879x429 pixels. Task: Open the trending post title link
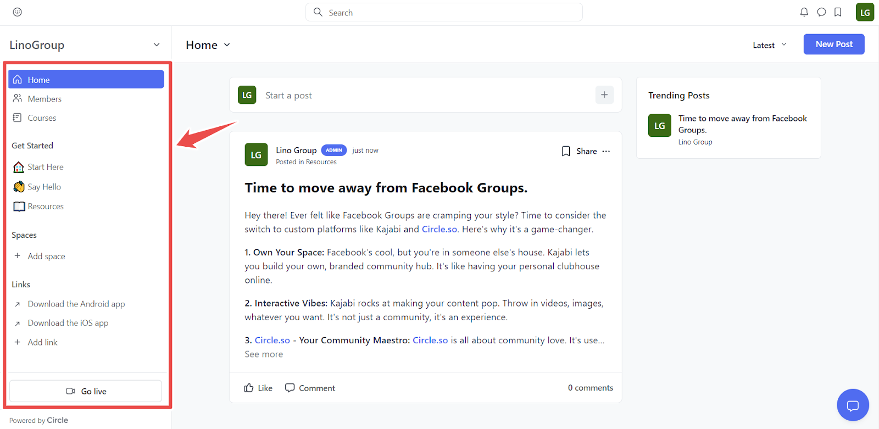click(x=743, y=124)
